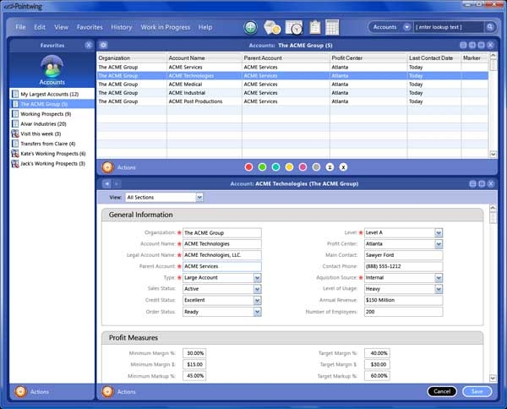
Task: Select the yellow color marker dot
Action: 289,167
